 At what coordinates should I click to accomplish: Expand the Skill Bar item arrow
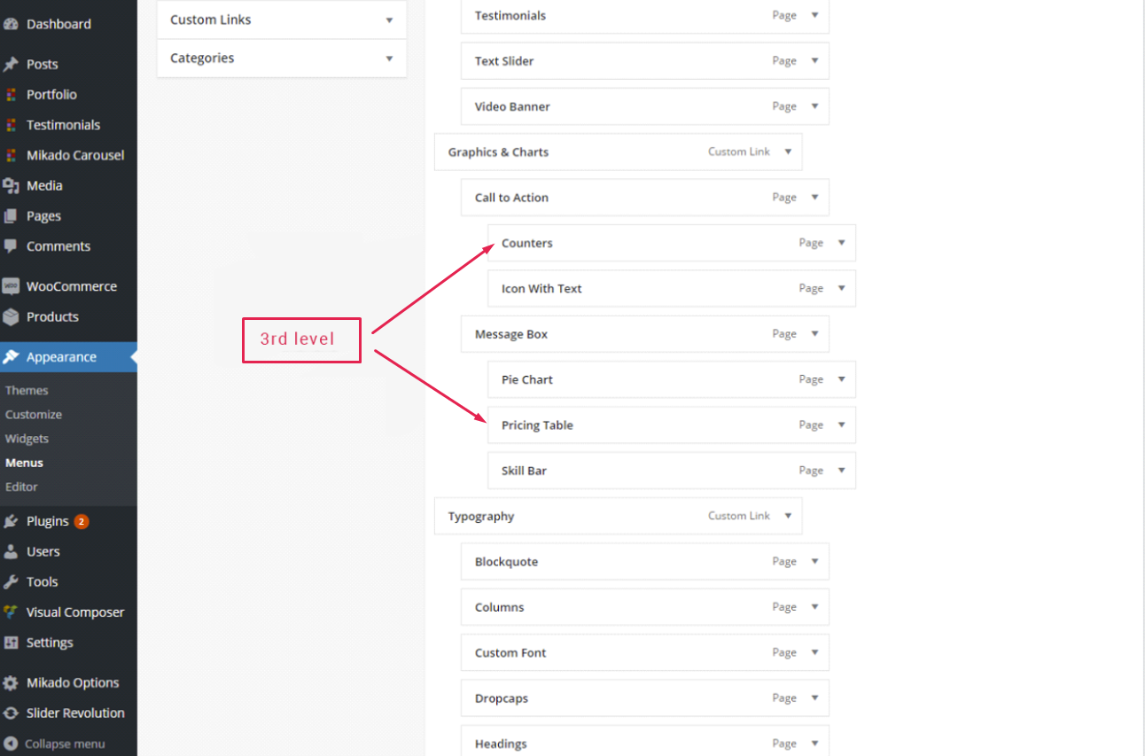tap(841, 471)
